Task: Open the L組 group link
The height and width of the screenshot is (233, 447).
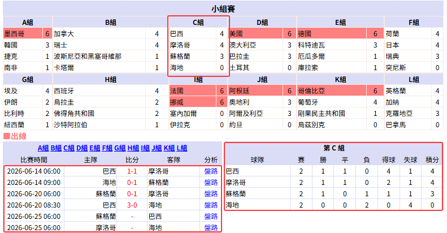Action: point(182,148)
